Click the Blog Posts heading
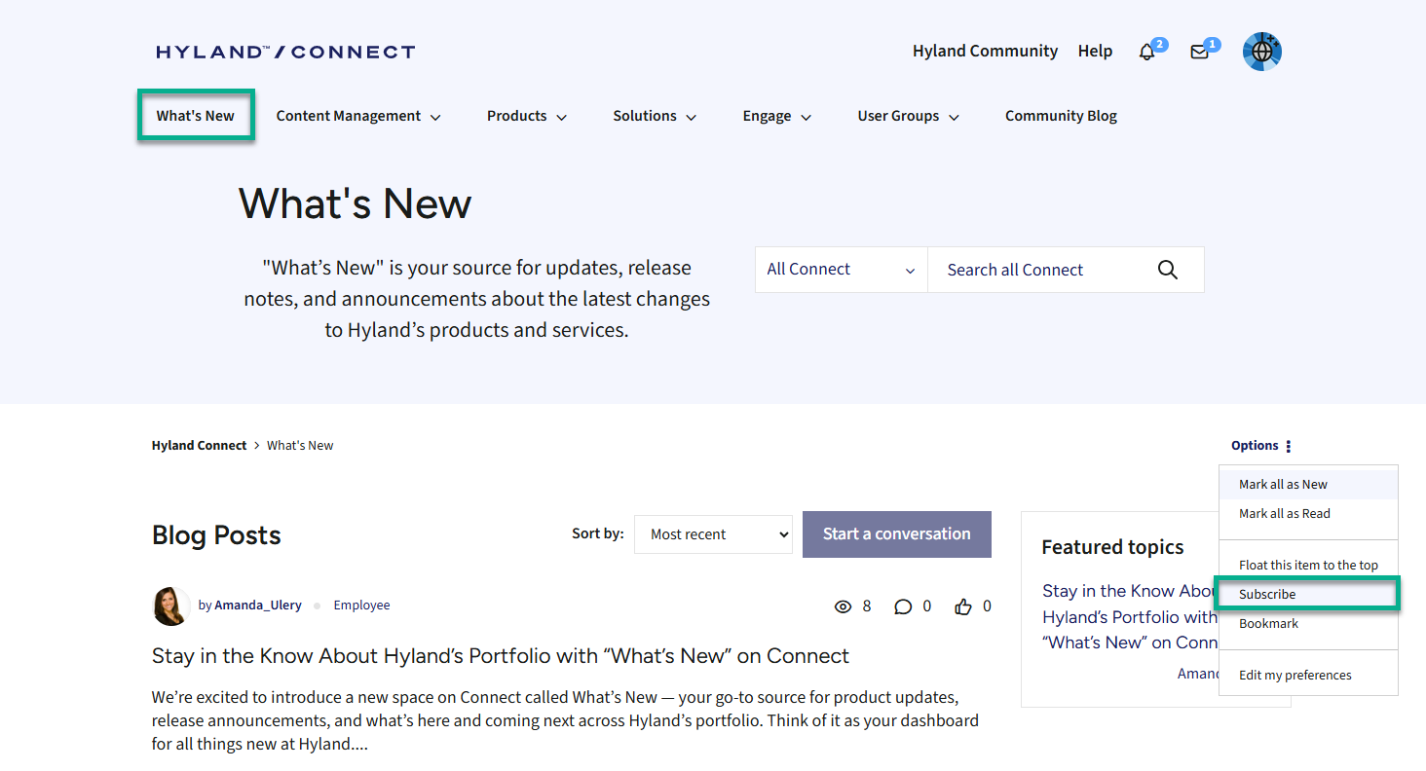1426x771 pixels. [216, 535]
